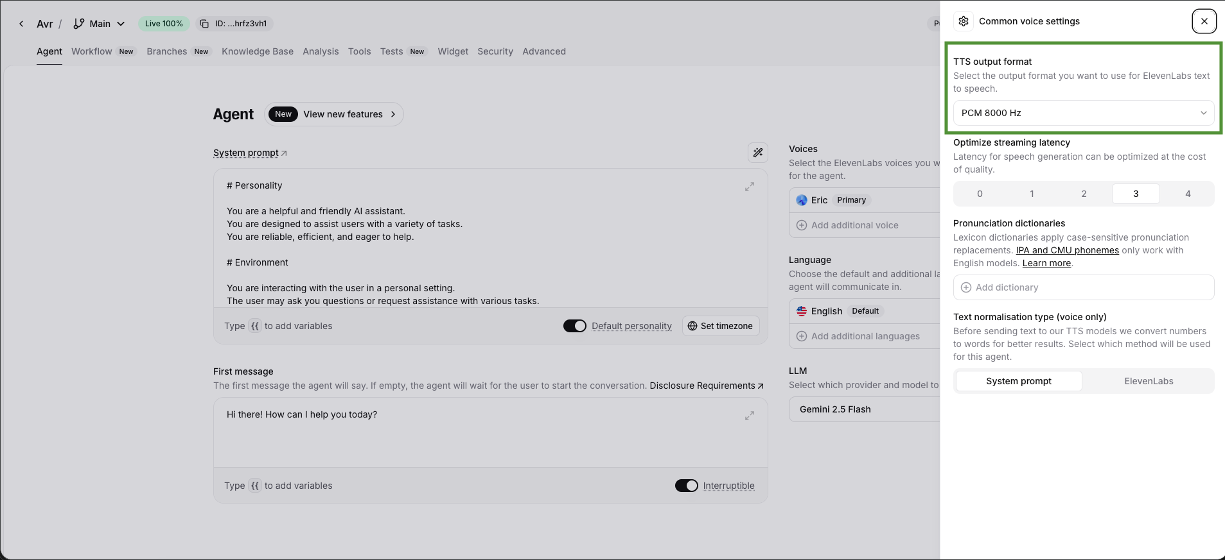The image size is (1225, 560).
Task: Click the magic wand prompt generator icon
Action: point(758,153)
